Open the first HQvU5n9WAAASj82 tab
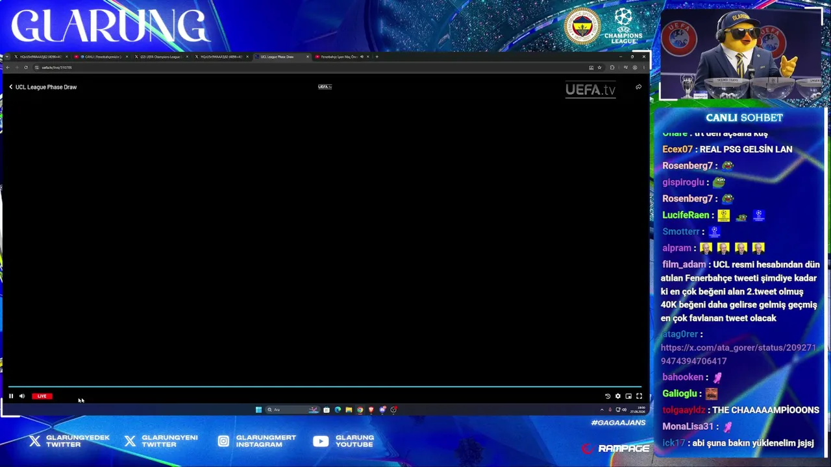The height and width of the screenshot is (467, 831). 40,56
